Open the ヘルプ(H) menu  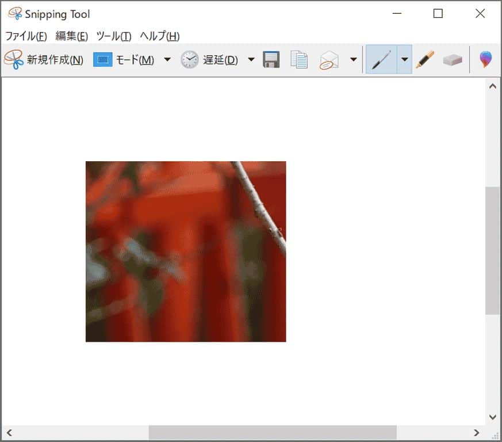(x=160, y=36)
